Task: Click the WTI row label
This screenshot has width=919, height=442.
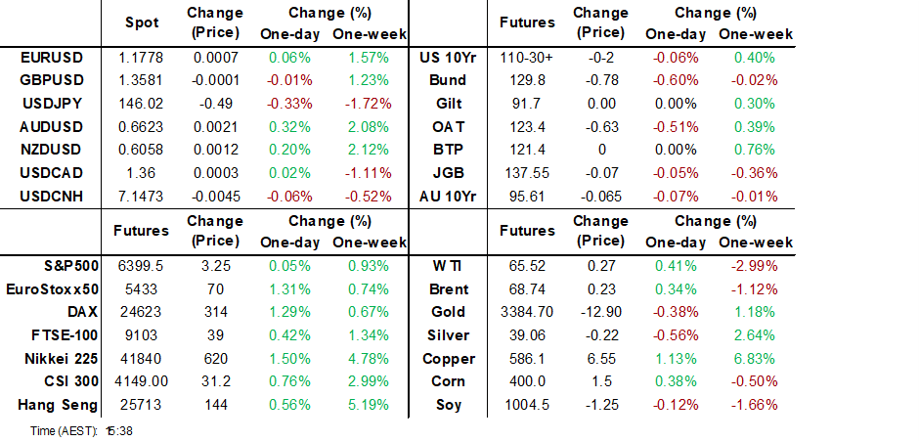Action: click(x=449, y=266)
